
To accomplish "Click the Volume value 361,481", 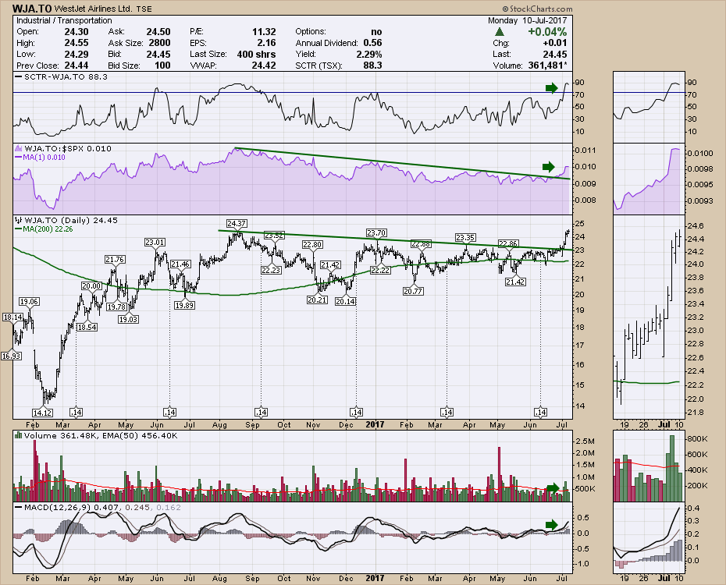I will [546, 66].
